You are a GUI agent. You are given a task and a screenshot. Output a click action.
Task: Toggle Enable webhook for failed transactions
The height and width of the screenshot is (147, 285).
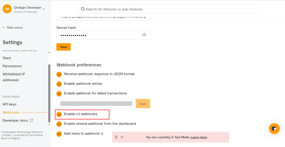point(59,93)
